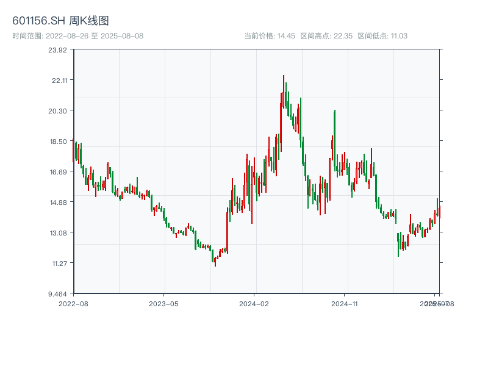
Task: Click the y-axis label '16.69'
Action: 59,172
